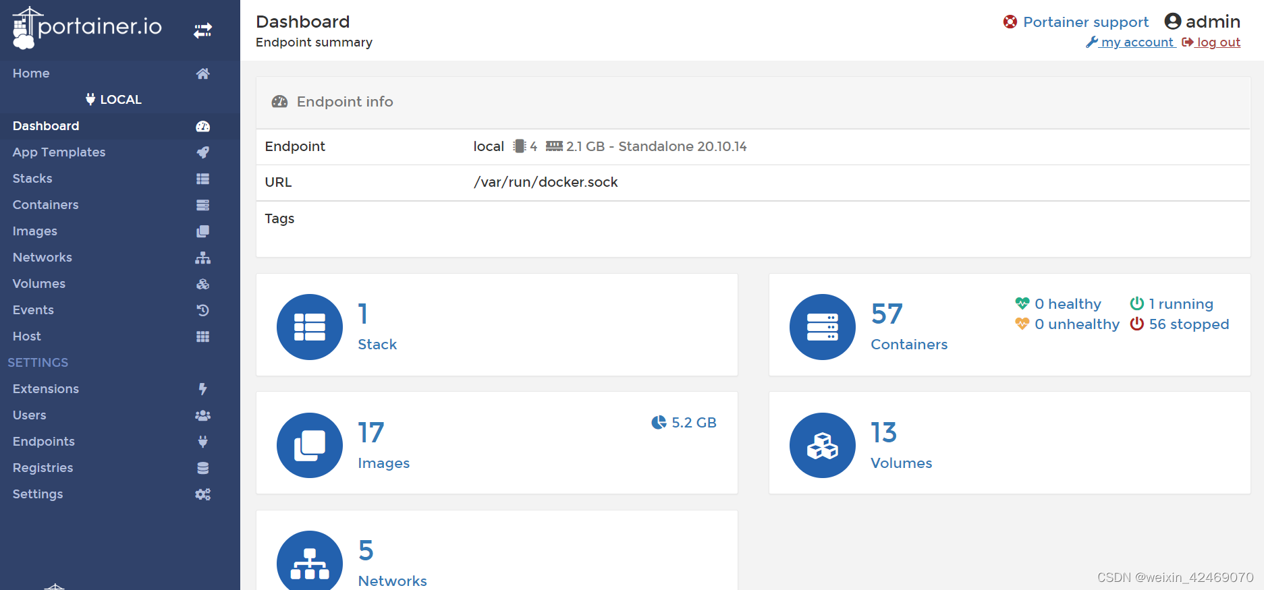Viewport: 1264px width, 590px height.
Task: Click the round Images tile icon
Action: coord(310,445)
